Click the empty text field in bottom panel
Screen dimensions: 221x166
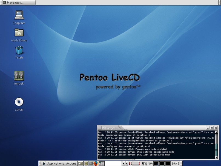(113, 164)
